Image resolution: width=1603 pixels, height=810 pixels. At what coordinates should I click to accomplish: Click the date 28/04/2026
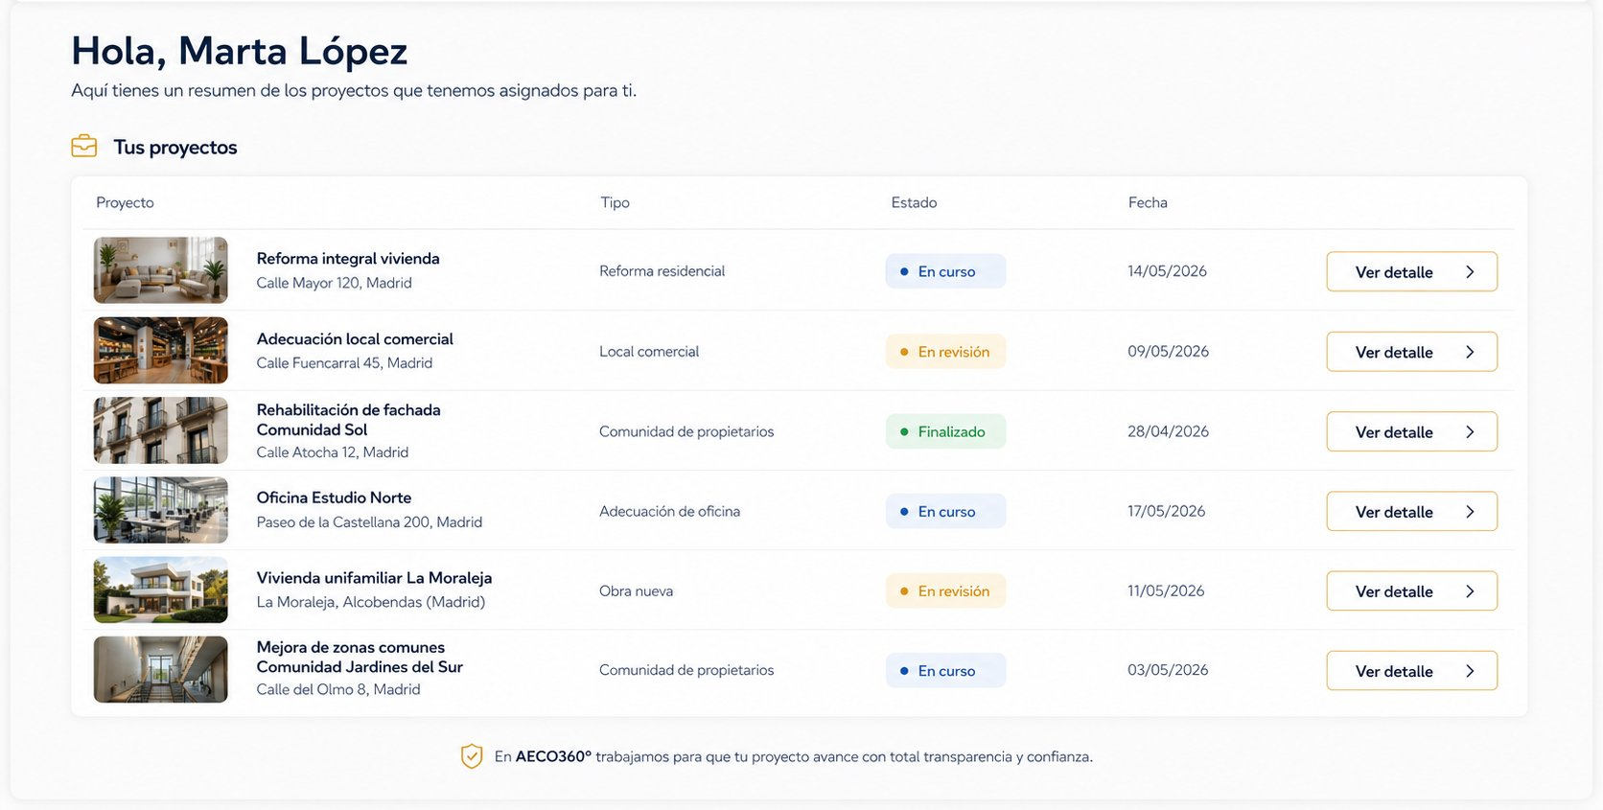1168,431
